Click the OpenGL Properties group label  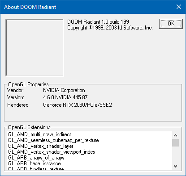point(28,84)
